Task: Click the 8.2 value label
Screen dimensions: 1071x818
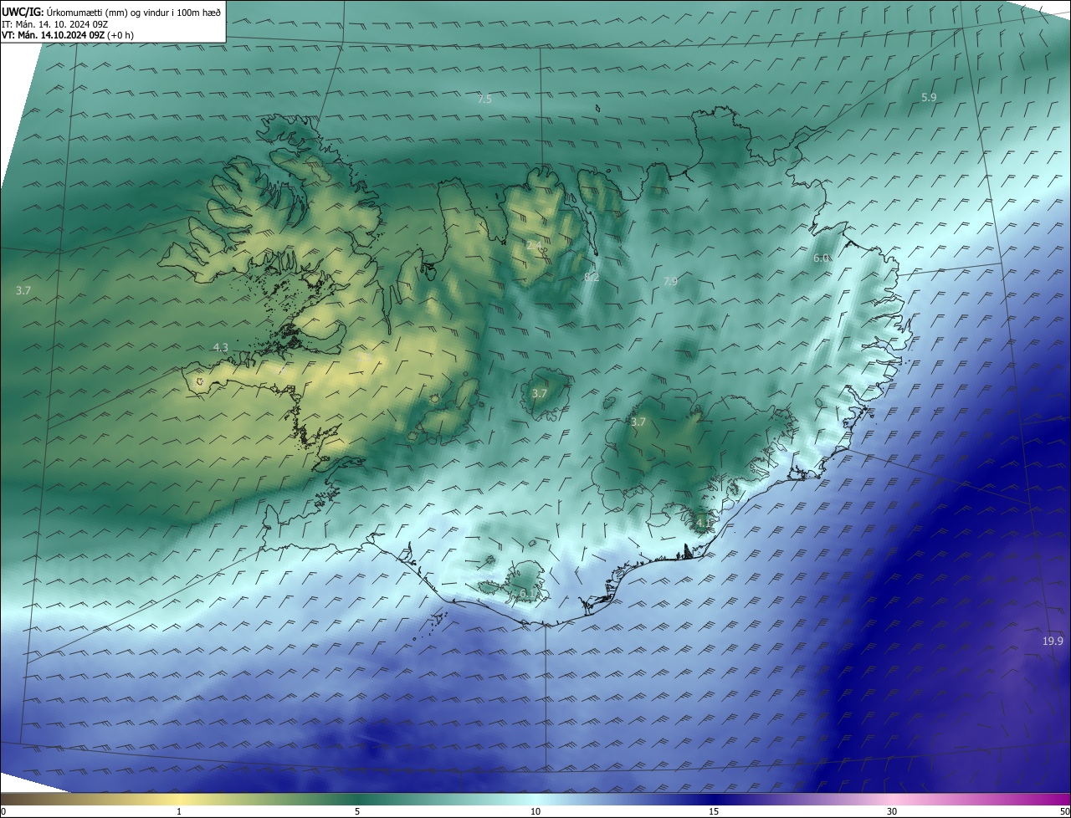Action: tap(592, 277)
